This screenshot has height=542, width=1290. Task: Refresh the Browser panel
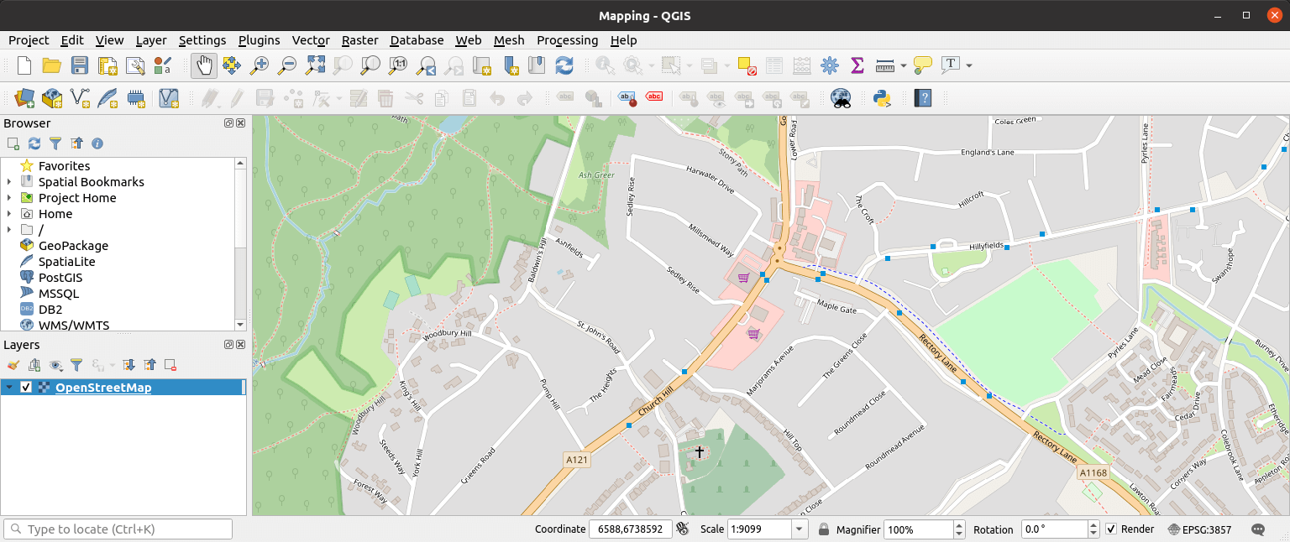[34, 143]
